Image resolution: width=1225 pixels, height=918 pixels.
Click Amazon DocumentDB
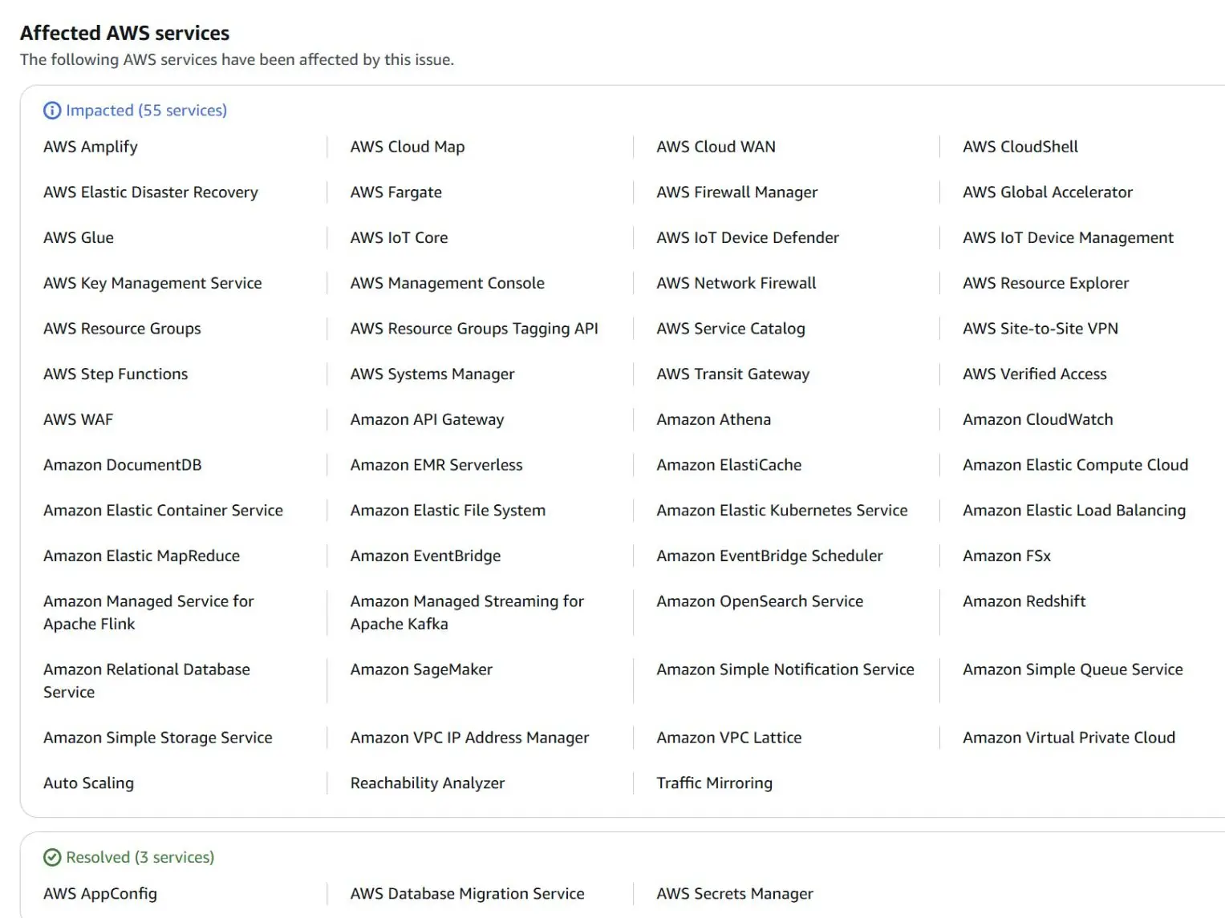tap(123, 465)
